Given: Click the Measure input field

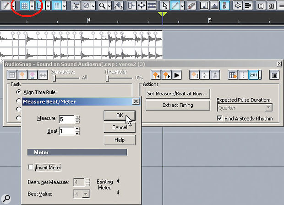Looking at the screenshot, I should 66,119.
